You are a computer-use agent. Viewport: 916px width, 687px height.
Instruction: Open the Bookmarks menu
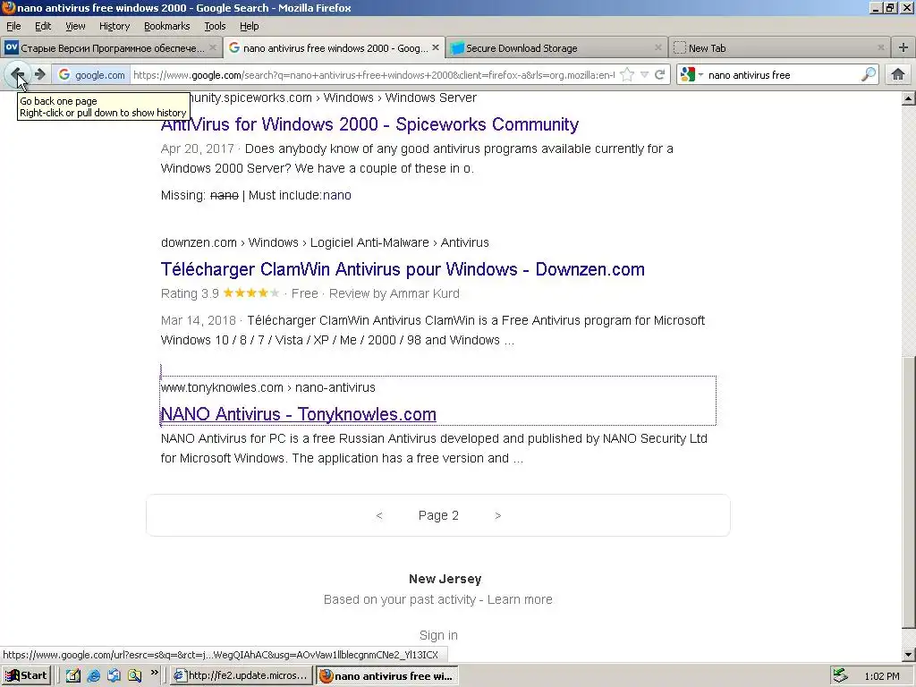166,26
